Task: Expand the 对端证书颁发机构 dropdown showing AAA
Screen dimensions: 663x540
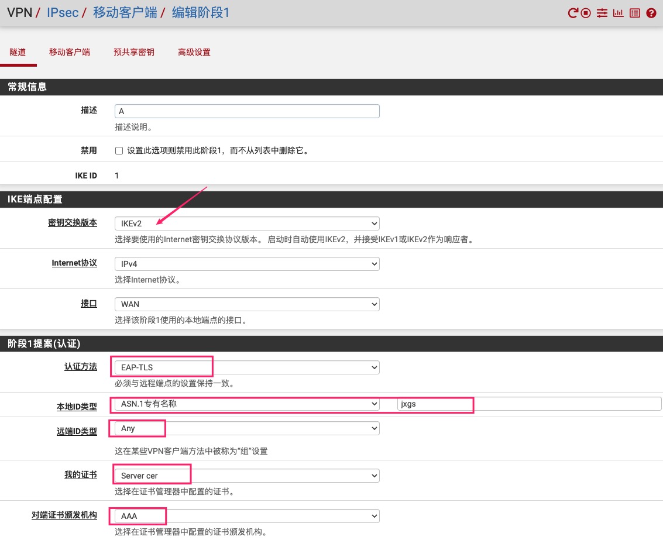Action: coord(246,516)
